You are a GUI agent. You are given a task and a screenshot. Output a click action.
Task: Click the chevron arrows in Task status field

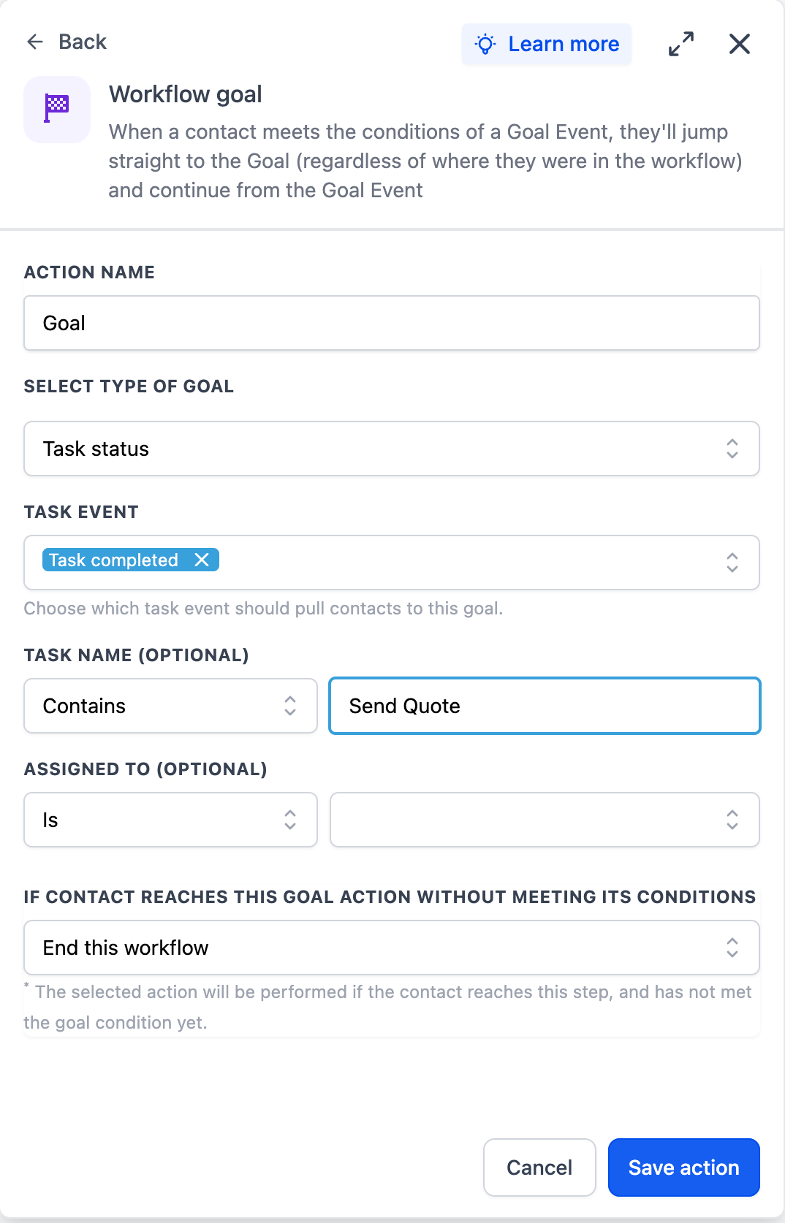[x=732, y=449]
